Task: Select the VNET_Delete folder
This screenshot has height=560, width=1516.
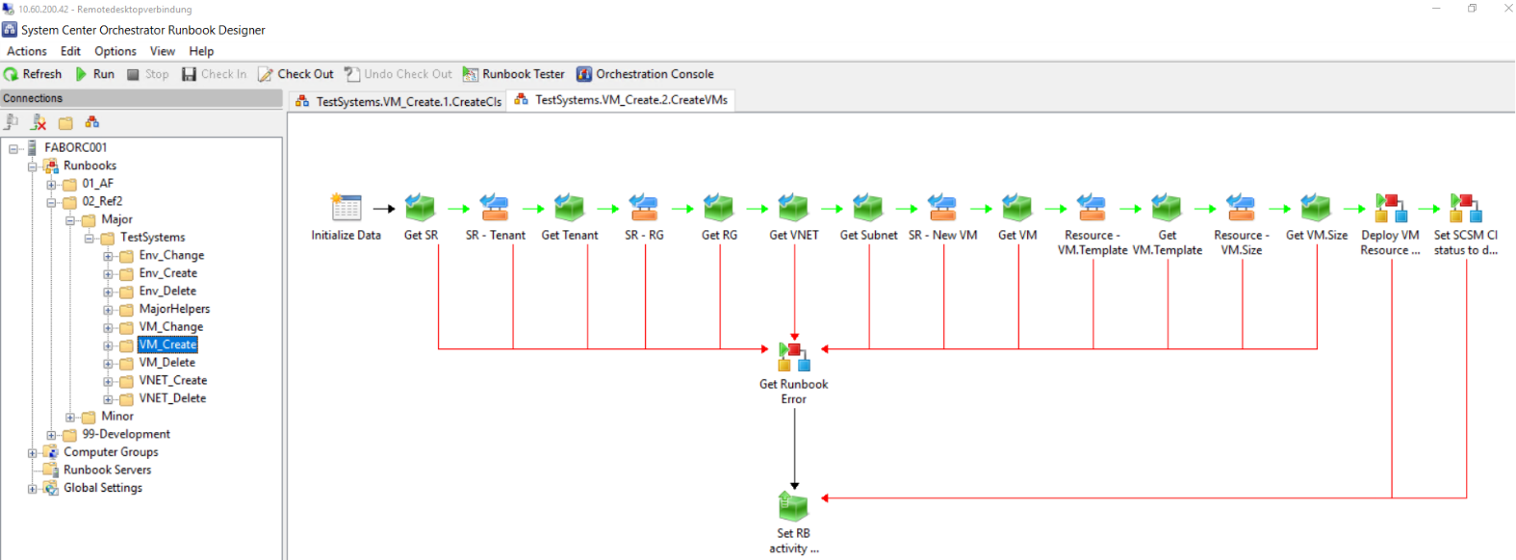Action: 172,398
